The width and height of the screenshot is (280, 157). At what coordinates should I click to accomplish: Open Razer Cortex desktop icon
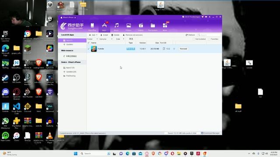[5, 137]
